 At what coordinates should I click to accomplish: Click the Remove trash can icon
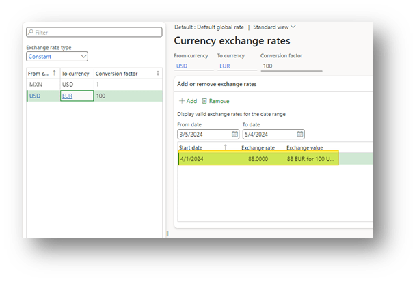(204, 101)
